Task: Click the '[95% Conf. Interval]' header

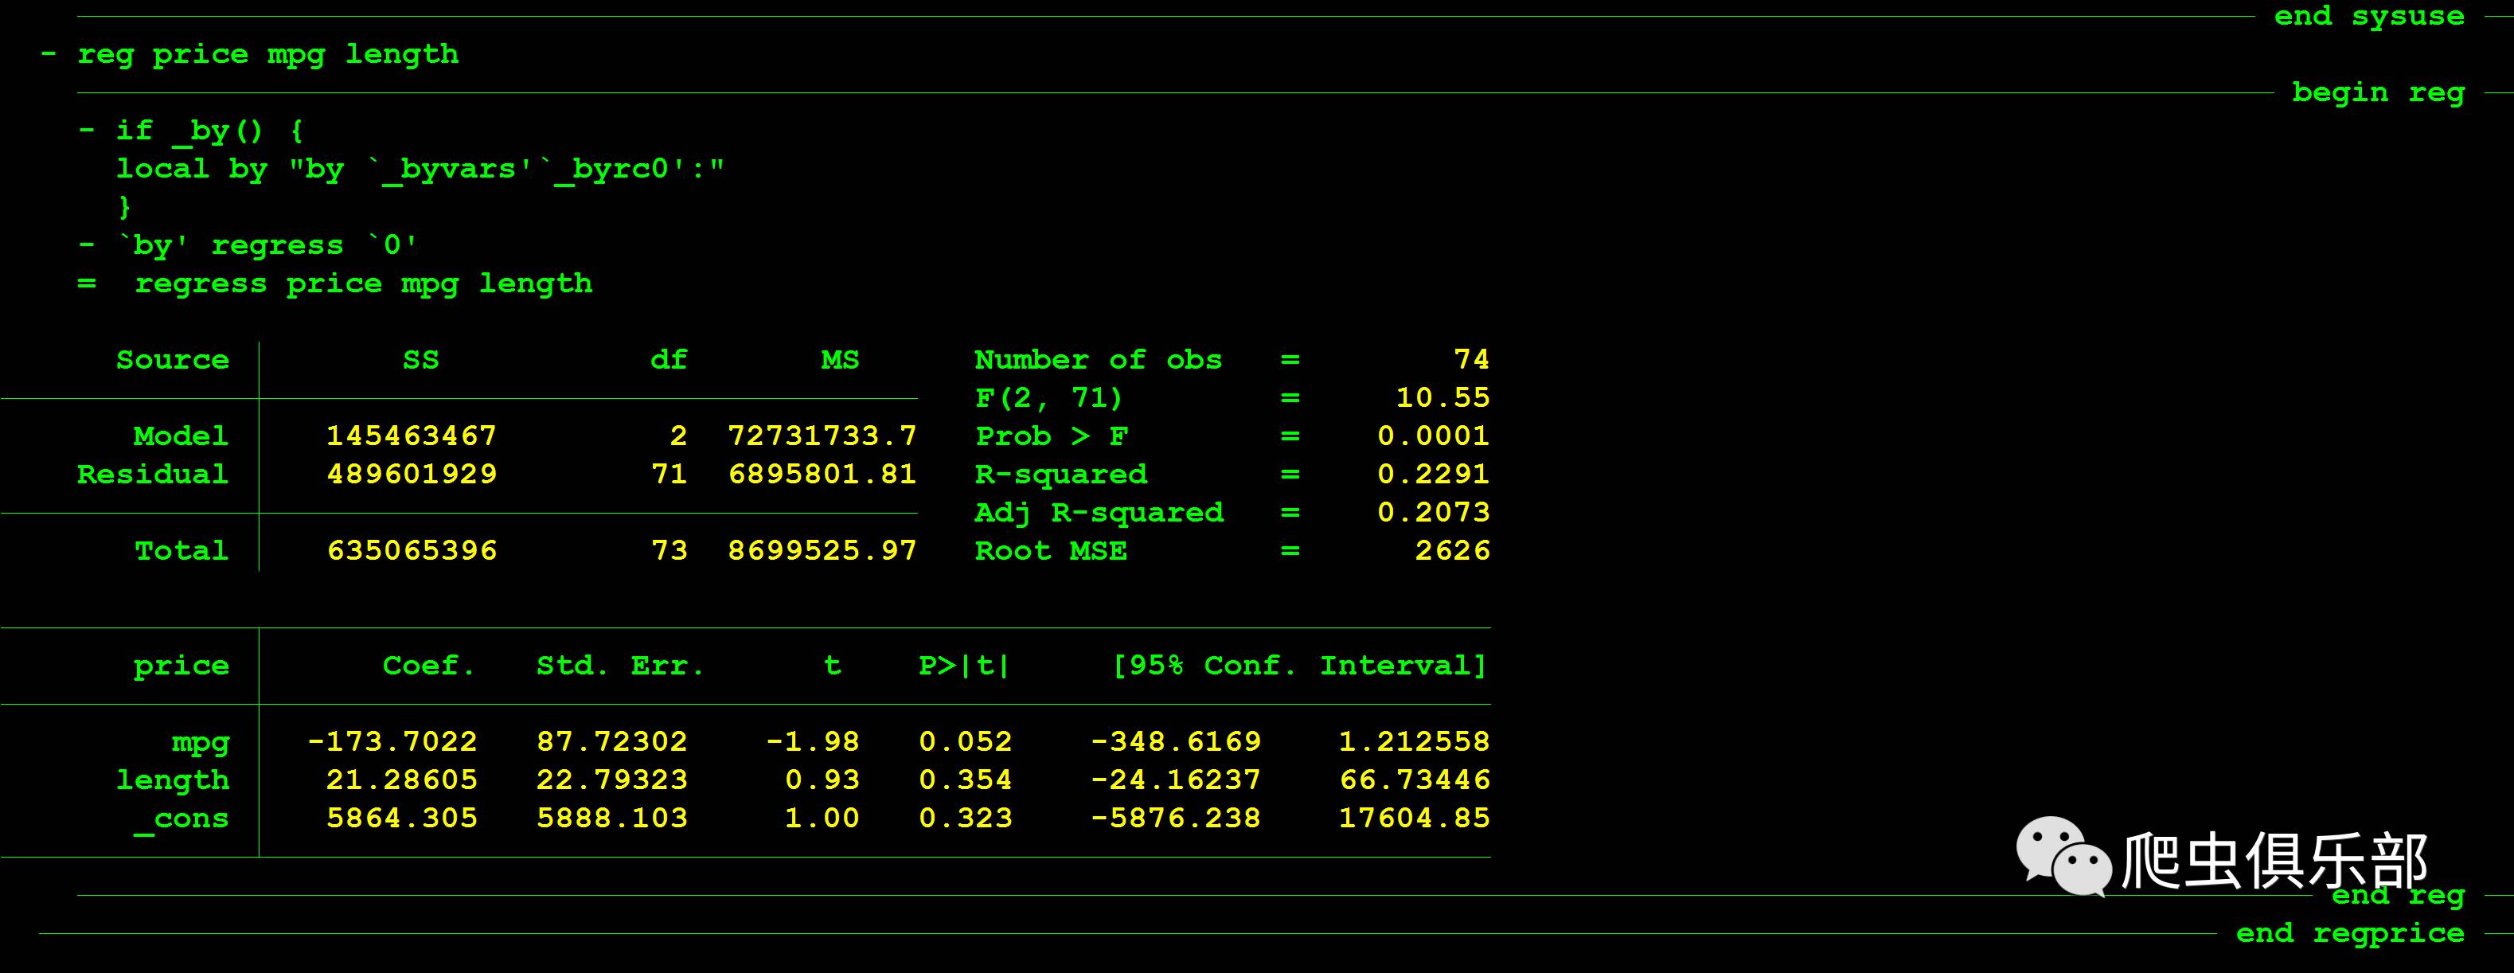Action: (1299, 666)
